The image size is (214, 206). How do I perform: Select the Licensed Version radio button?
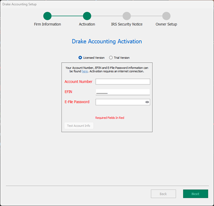(x=80, y=57)
